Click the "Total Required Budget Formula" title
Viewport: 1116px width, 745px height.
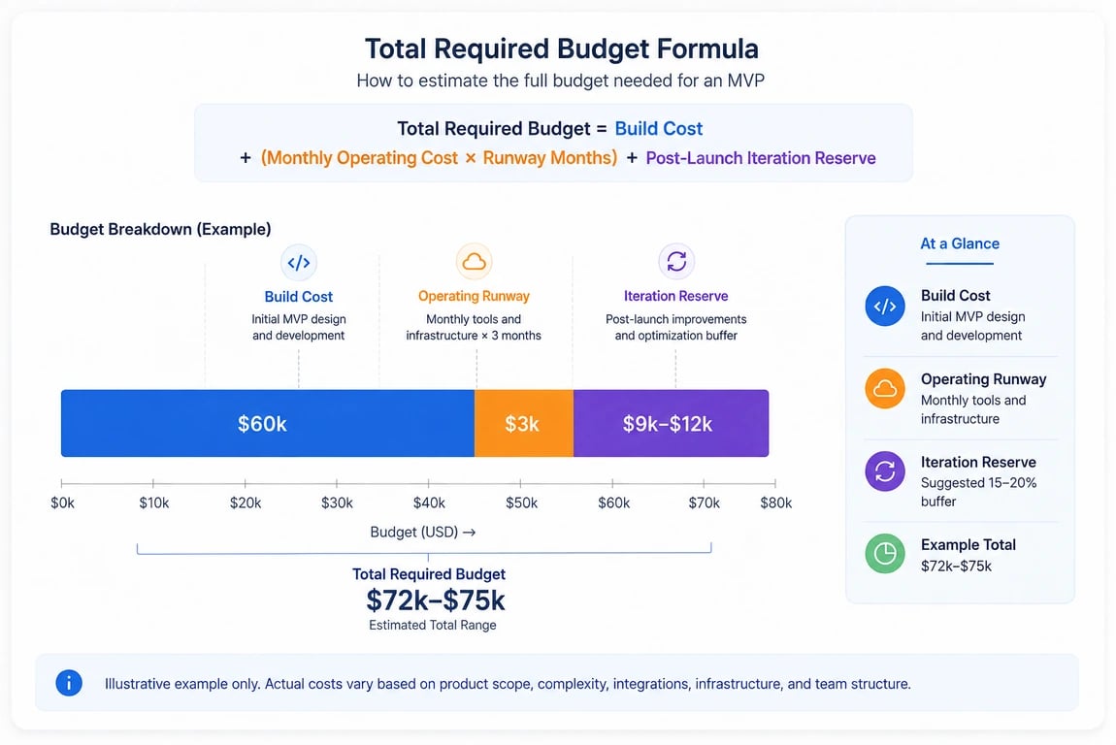562,49
